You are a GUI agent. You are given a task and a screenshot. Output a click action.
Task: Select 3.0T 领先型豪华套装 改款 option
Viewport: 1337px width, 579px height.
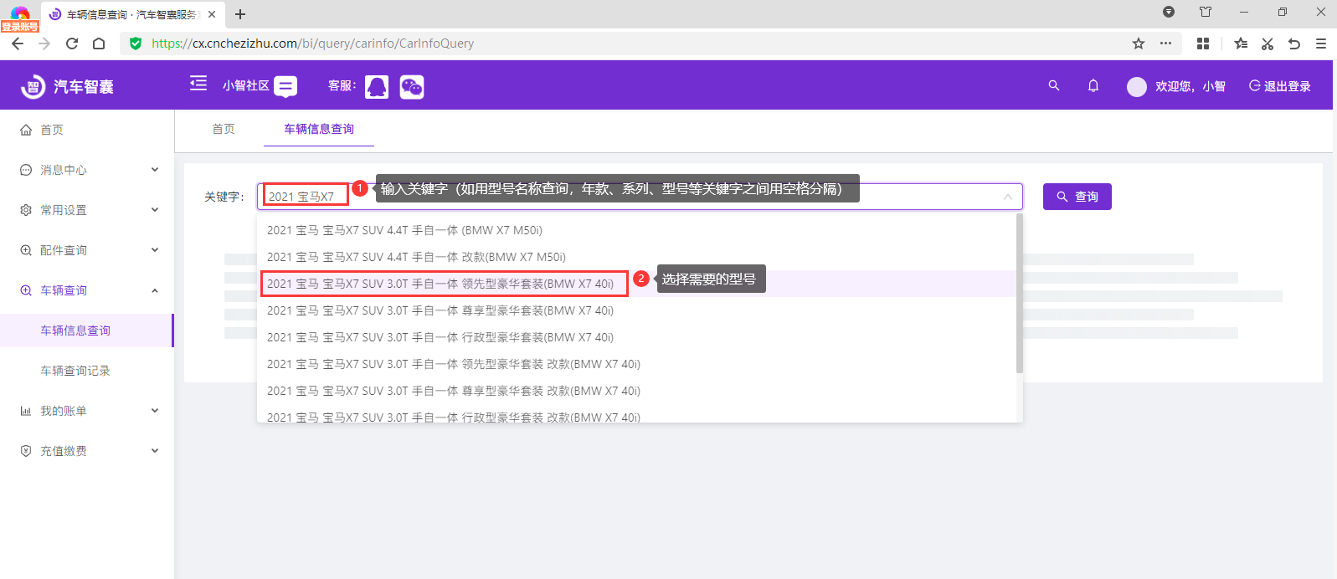636,364
